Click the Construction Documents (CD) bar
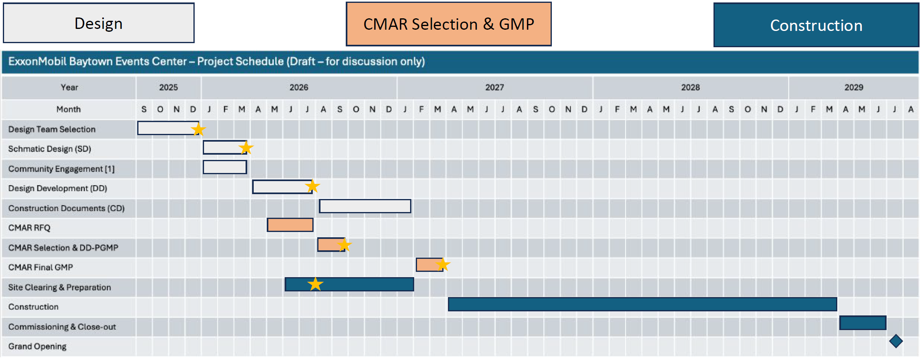The width and height of the screenshot is (922, 361). (x=365, y=206)
